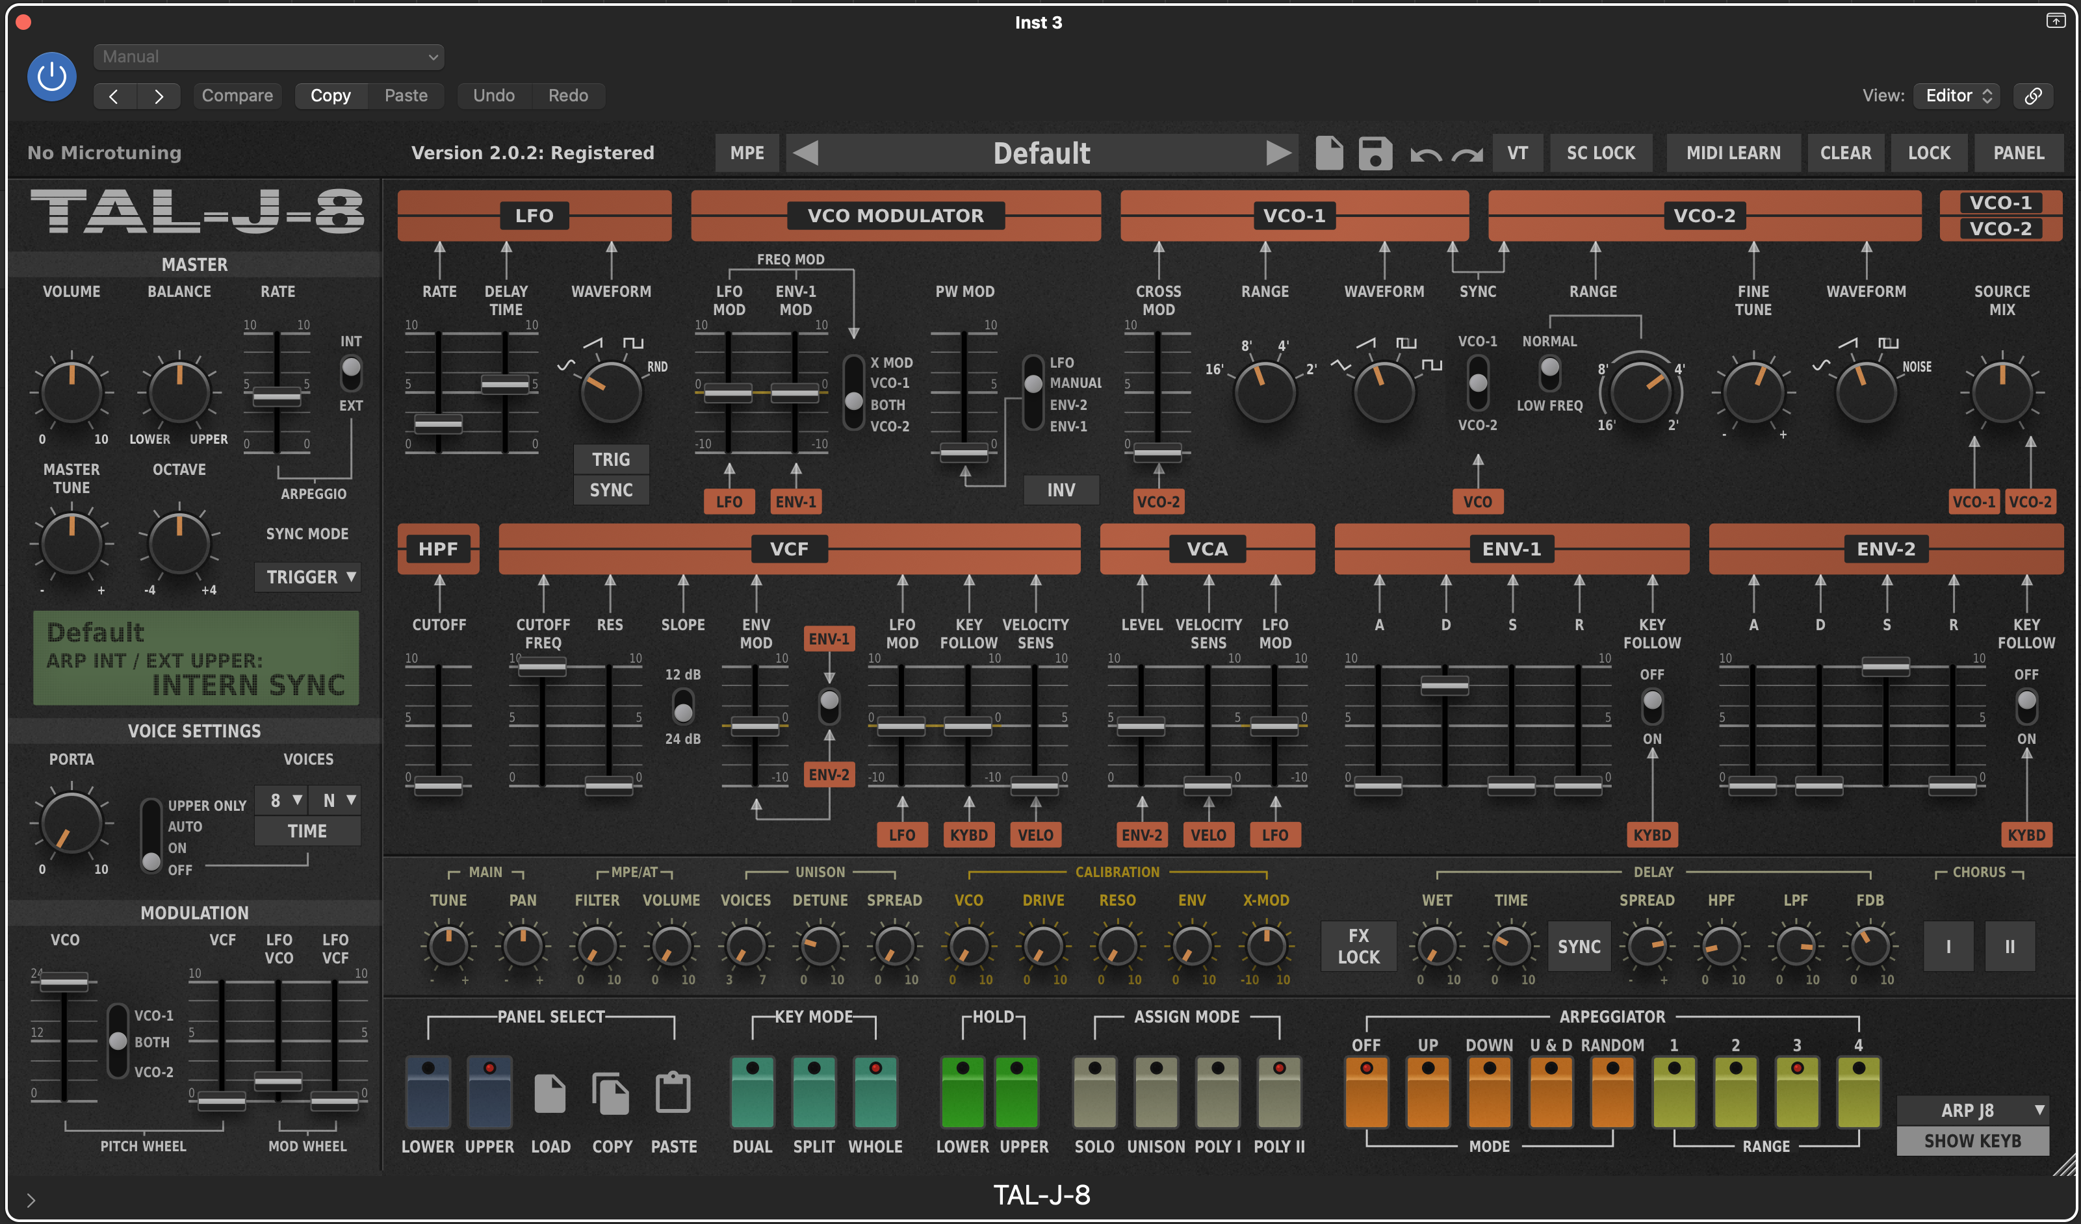Viewport: 2081px width, 1224px height.
Task: Click the next preset arrow beside Default
Action: (1279, 153)
